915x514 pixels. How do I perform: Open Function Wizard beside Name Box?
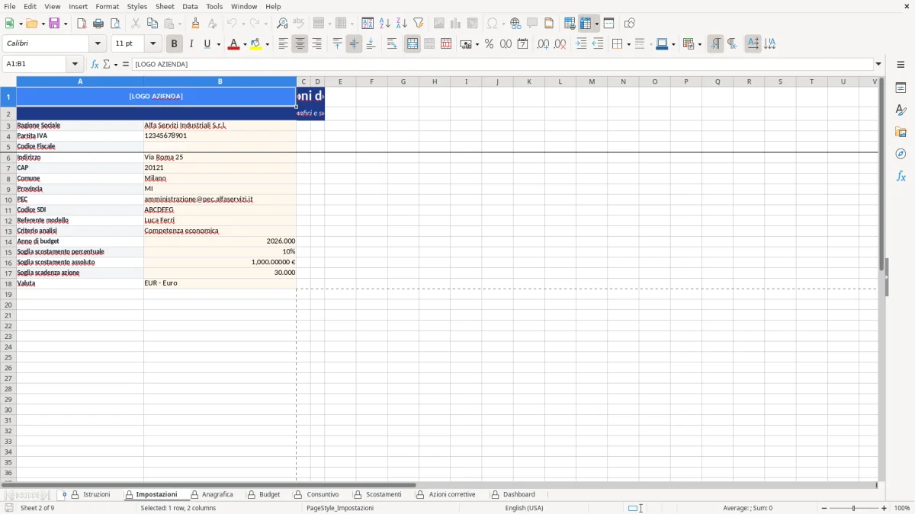tap(95, 64)
